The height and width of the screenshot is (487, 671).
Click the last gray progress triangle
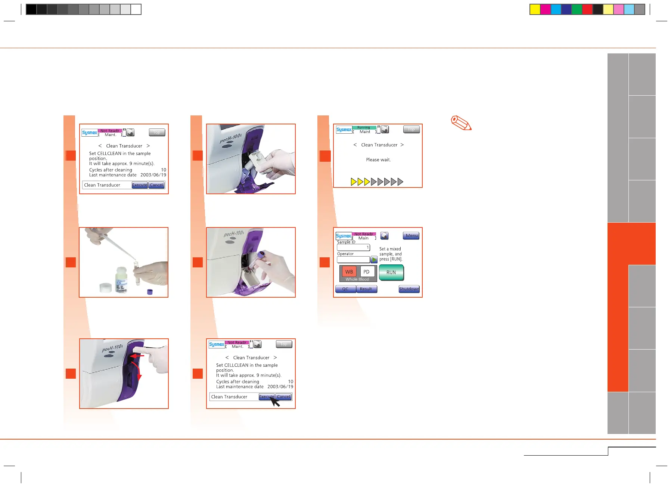(401, 182)
